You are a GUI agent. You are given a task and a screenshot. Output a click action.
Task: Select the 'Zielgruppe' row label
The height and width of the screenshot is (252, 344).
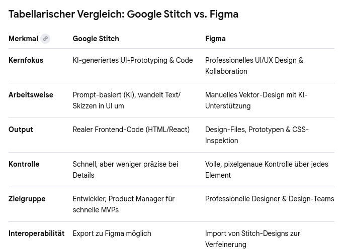(x=27, y=199)
